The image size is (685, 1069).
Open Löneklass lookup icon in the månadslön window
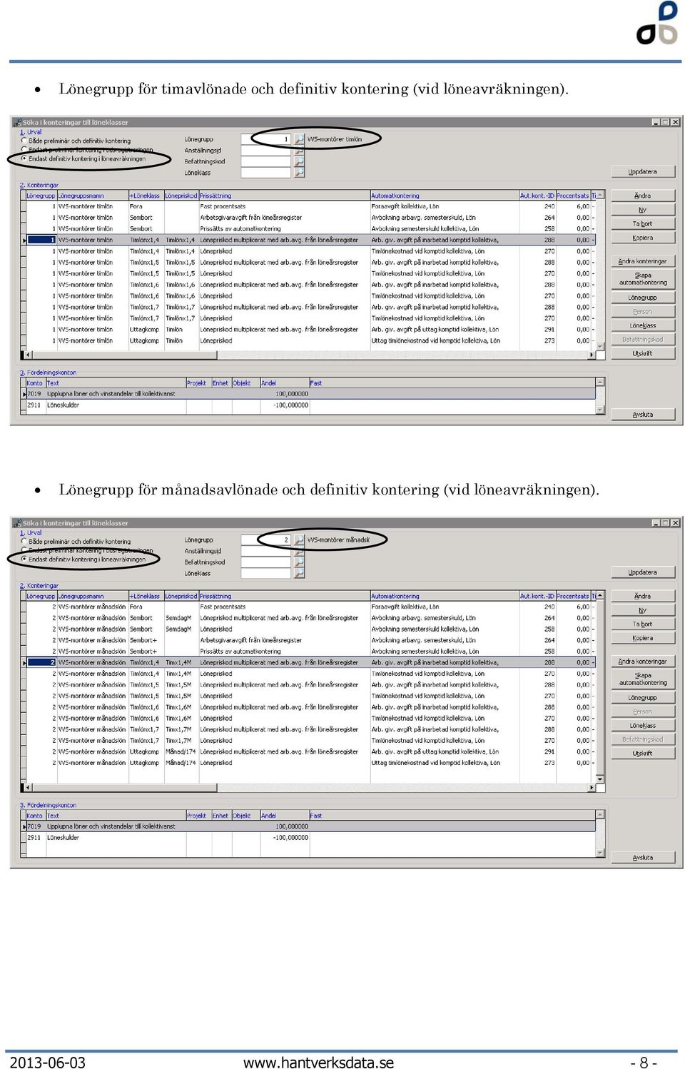point(299,573)
